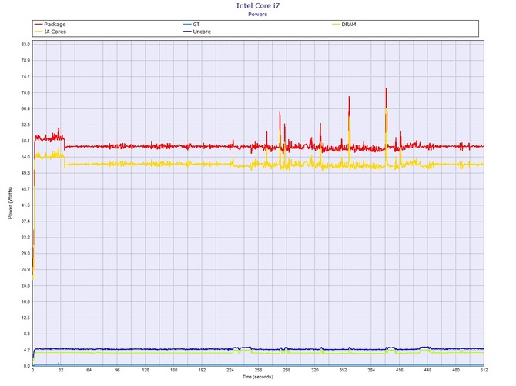This screenshot has width=516, height=386.
Task: Click the 16.6 y-axis value
Action: (26, 301)
